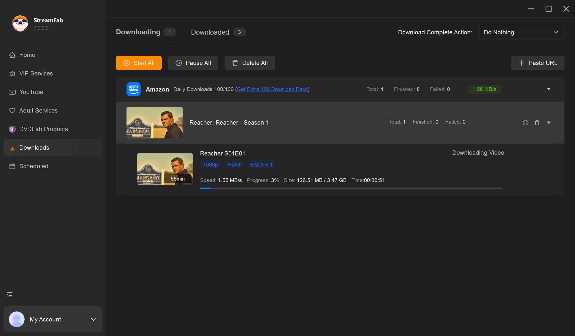Open the Scheduled downloads section
The height and width of the screenshot is (336, 575).
[x=34, y=166]
